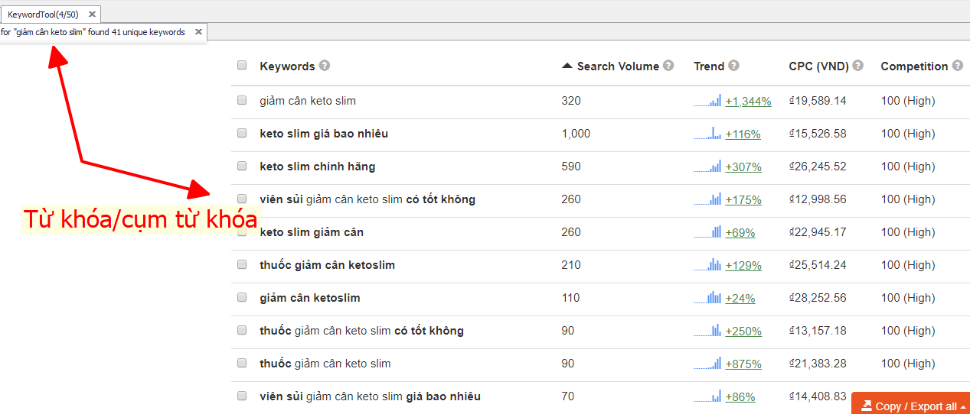Check the box for viên sủi giảm cân keto slim có tốt không
Image resolution: width=970 pixels, height=414 pixels.
tap(242, 199)
